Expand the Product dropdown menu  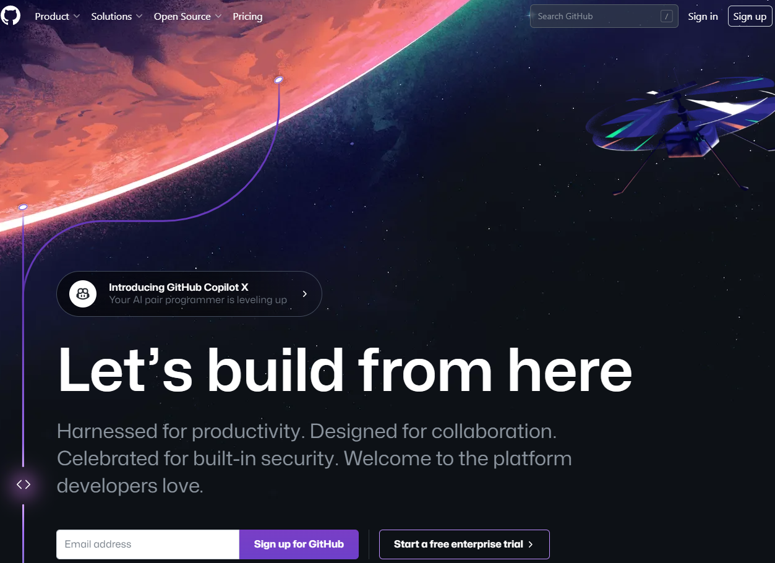coord(58,17)
